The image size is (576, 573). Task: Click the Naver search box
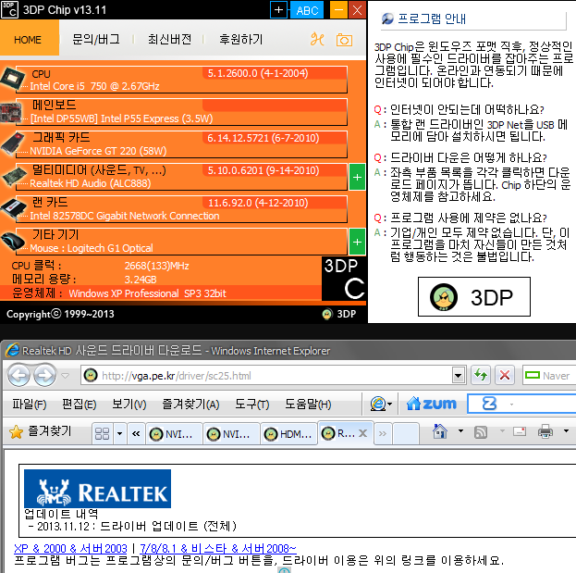(x=549, y=376)
